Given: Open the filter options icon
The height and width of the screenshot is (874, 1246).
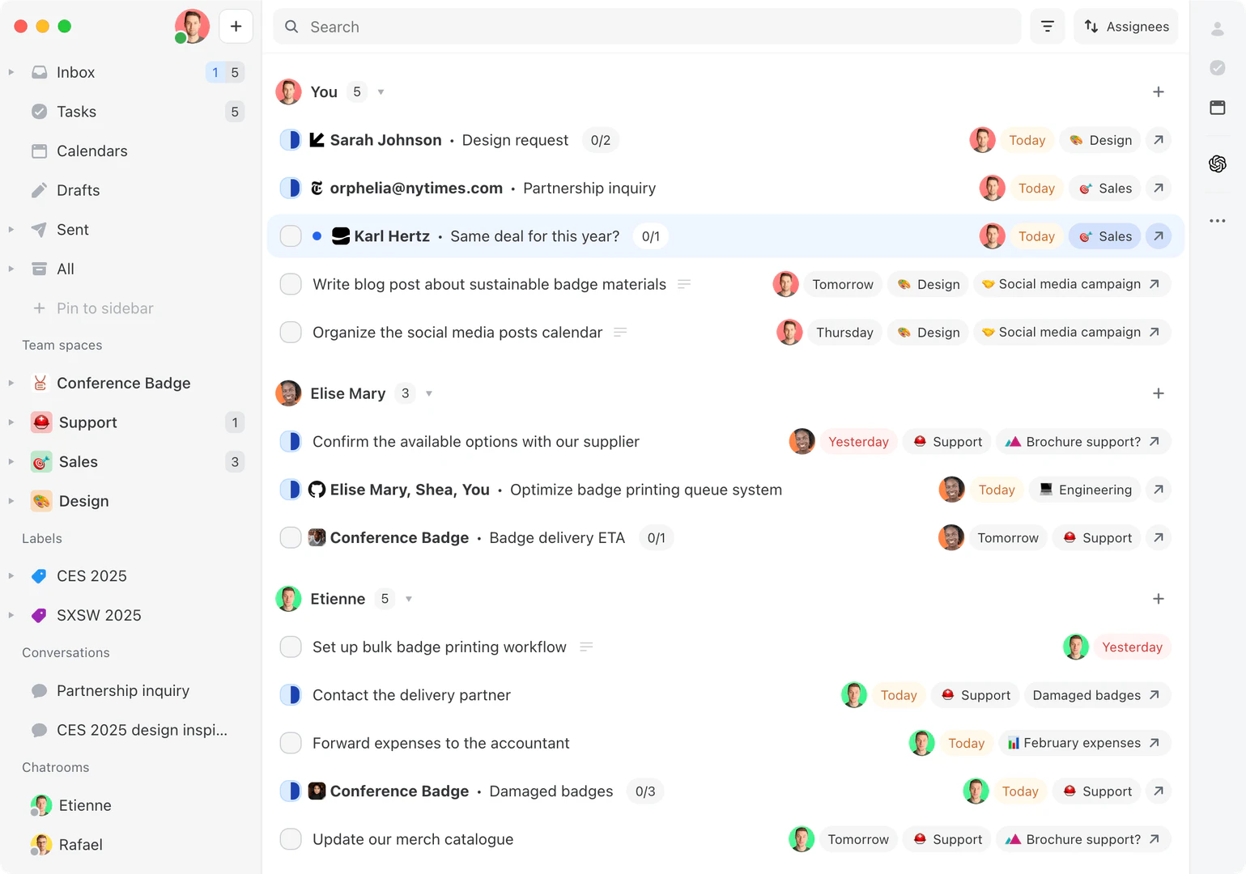Looking at the screenshot, I should 1047,27.
